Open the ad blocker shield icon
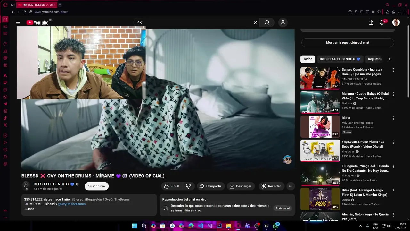 [x=367, y=12]
